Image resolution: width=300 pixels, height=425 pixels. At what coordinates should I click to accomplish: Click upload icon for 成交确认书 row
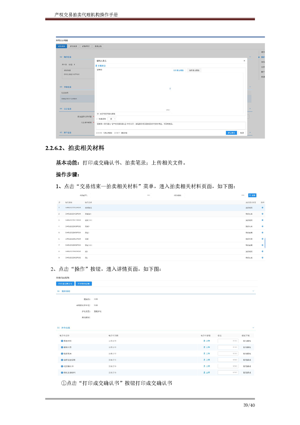point(207,366)
